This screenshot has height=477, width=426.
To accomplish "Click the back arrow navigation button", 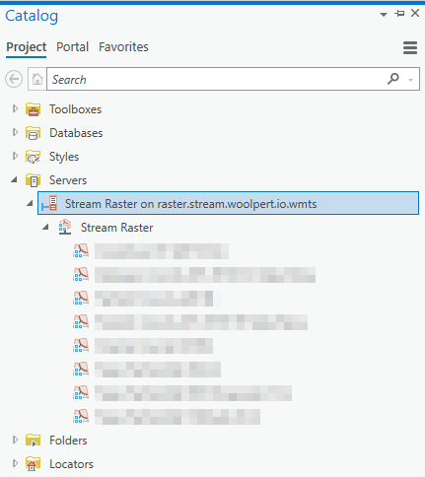I will pos(14,79).
